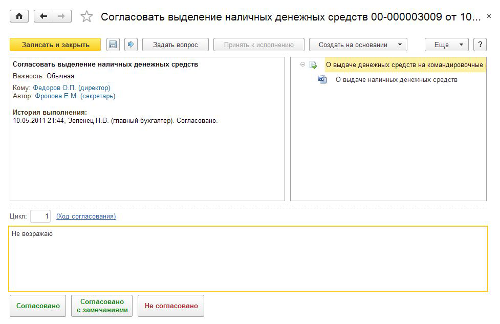Click Принять к исполнению button
This screenshot has height=324, width=500.
pyautogui.click(x=259, y=45)
